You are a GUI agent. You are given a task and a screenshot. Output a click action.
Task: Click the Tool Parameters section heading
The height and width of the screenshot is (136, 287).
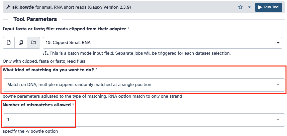point(35,19)
